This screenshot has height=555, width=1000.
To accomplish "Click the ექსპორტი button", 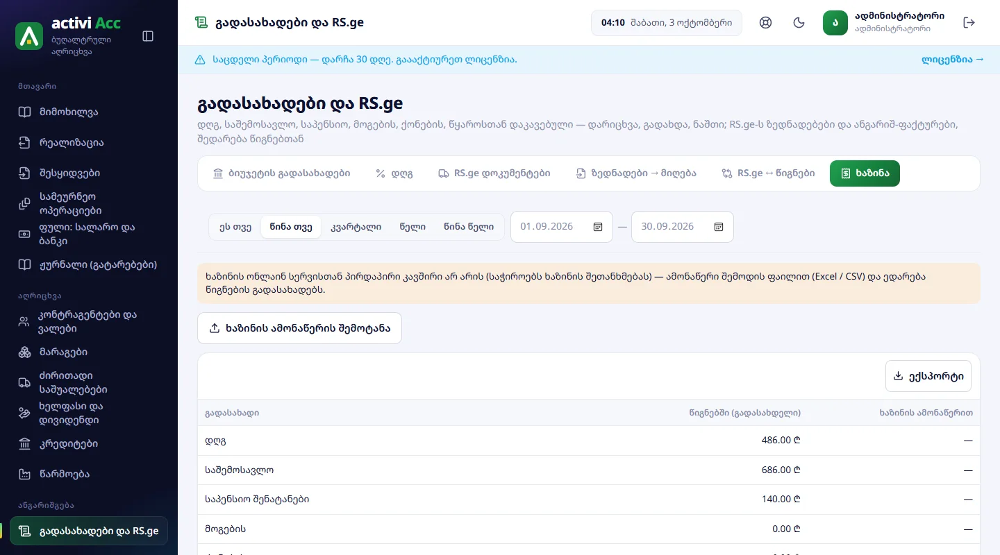I will pyautogui.click(x=928, y=376).
